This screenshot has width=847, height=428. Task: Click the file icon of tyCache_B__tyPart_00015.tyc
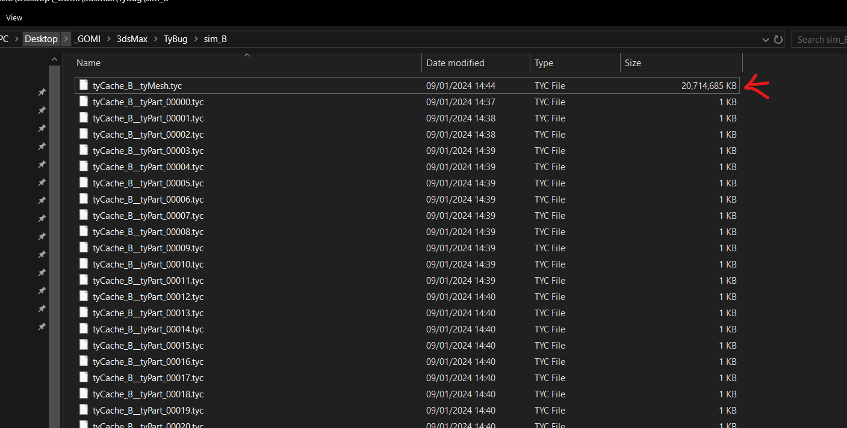[84, 345]
